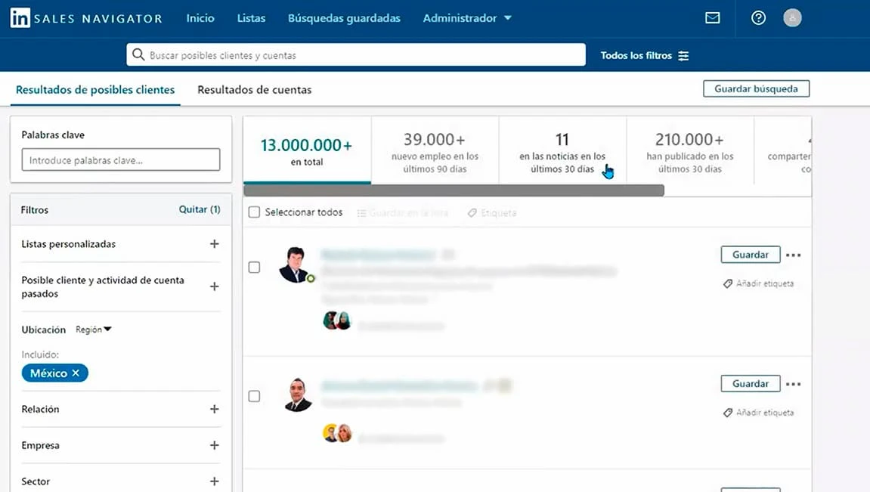Click the tag icon on second lead
The image size is (870, 492).
point(728,413)
